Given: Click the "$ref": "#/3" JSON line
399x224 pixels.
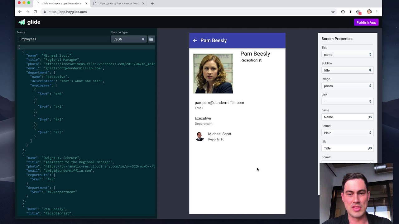Looking at the screenshot, I should (x=50, y=132).
